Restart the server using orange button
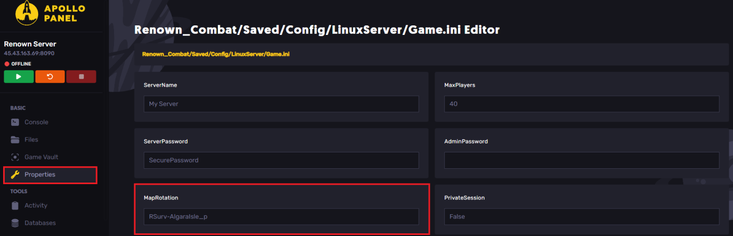This screenshot has width=733, height=236. pos(50,77)
